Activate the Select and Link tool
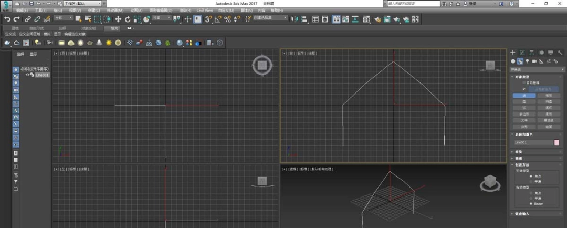The height and width of the screenshot is (228, 567). coord(28,19)
